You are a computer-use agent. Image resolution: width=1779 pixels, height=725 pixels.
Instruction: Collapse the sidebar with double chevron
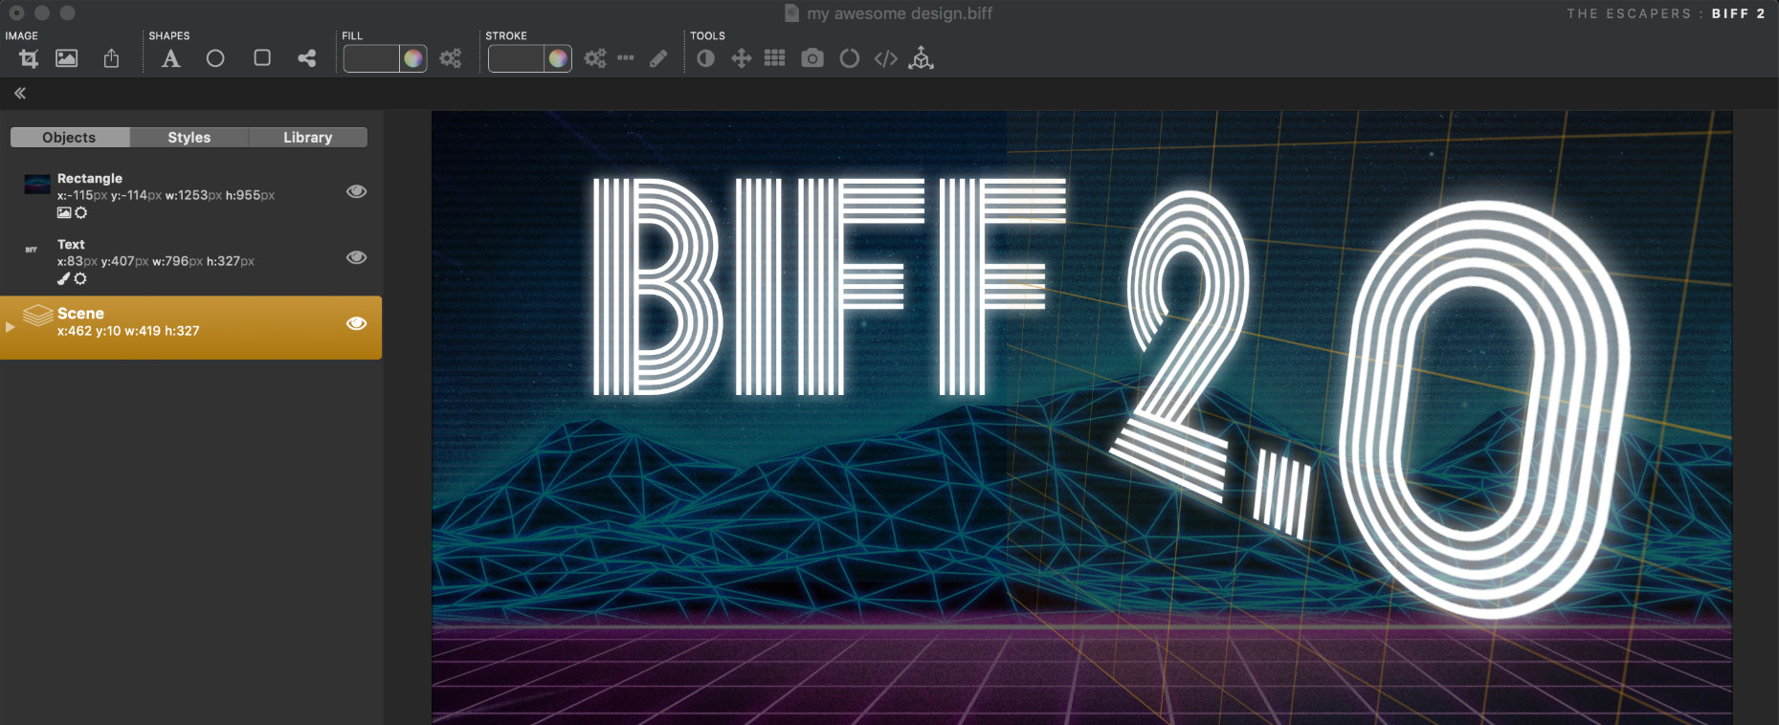(x=20, y=93)
